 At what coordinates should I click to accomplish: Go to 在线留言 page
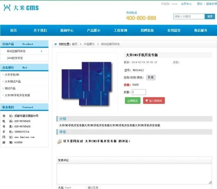click(174, 30)
